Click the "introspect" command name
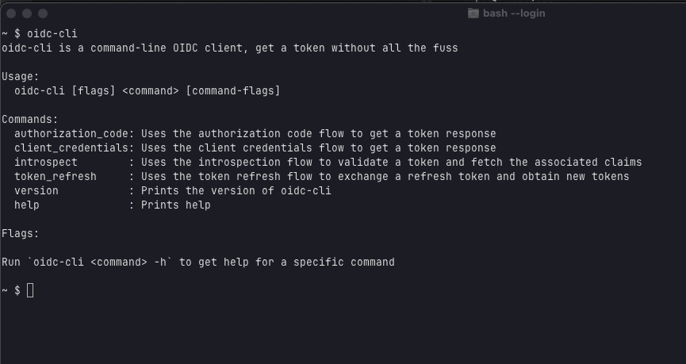 pyautogui.click(x=46, y=163)
